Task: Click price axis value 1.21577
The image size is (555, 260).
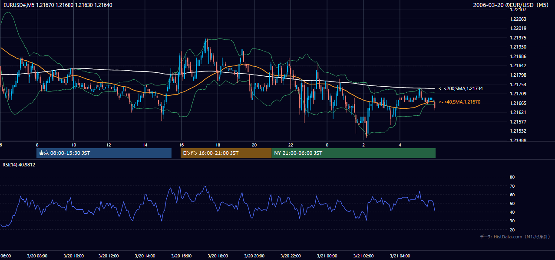Action: pyautogui.click(x=517, y=122)
